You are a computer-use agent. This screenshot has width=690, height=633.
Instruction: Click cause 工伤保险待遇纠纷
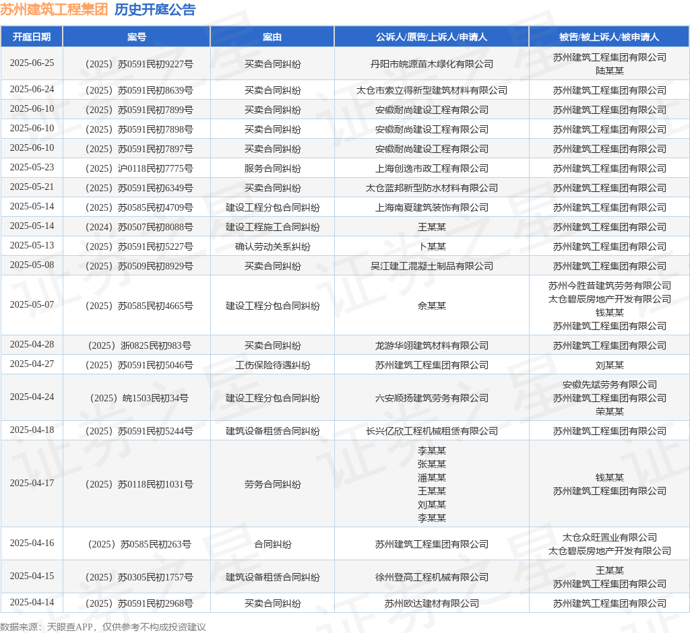click(272, 365)
